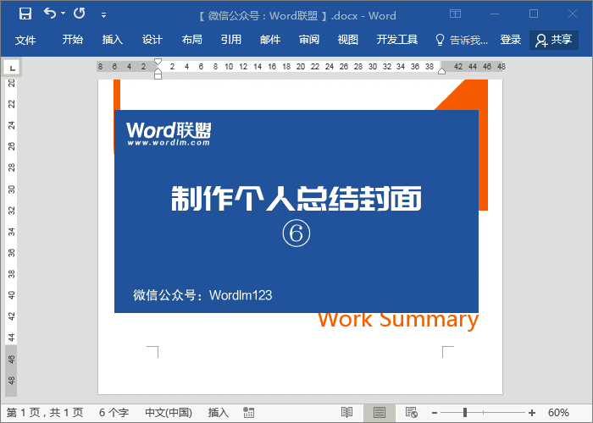Click the Undo arrow icon
593x423 pixels.
[x=49, y=14]
